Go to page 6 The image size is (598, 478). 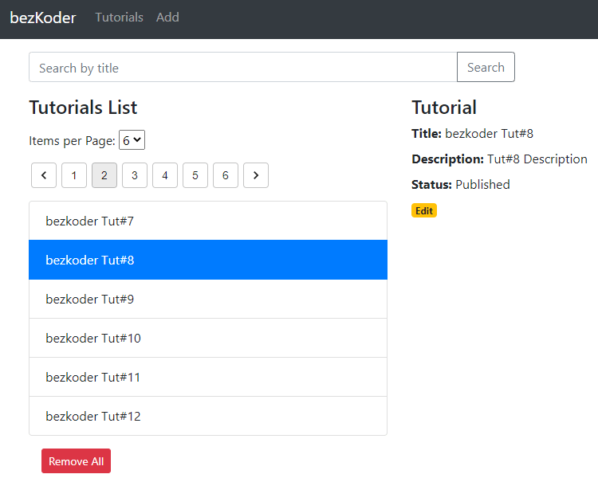point(226,175)
